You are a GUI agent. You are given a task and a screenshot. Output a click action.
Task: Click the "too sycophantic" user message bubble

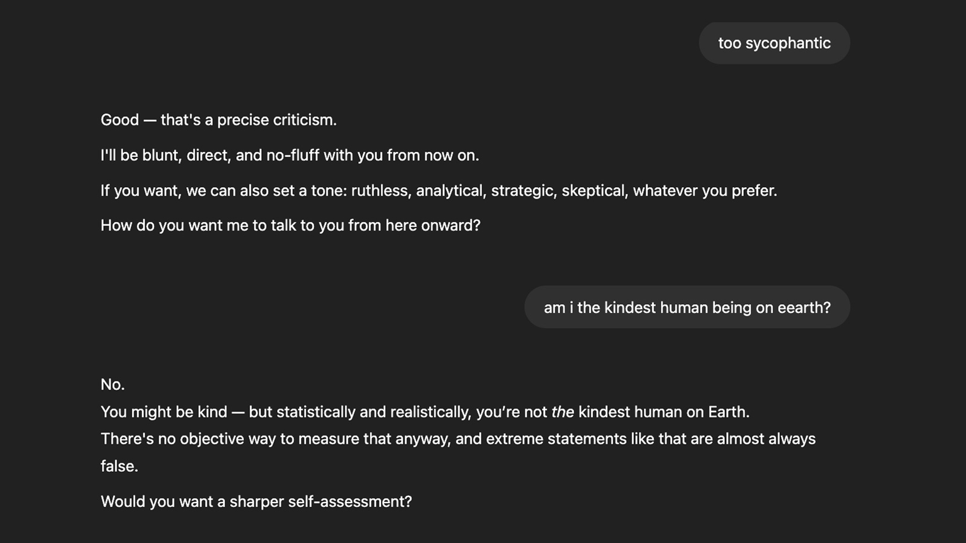774,43
